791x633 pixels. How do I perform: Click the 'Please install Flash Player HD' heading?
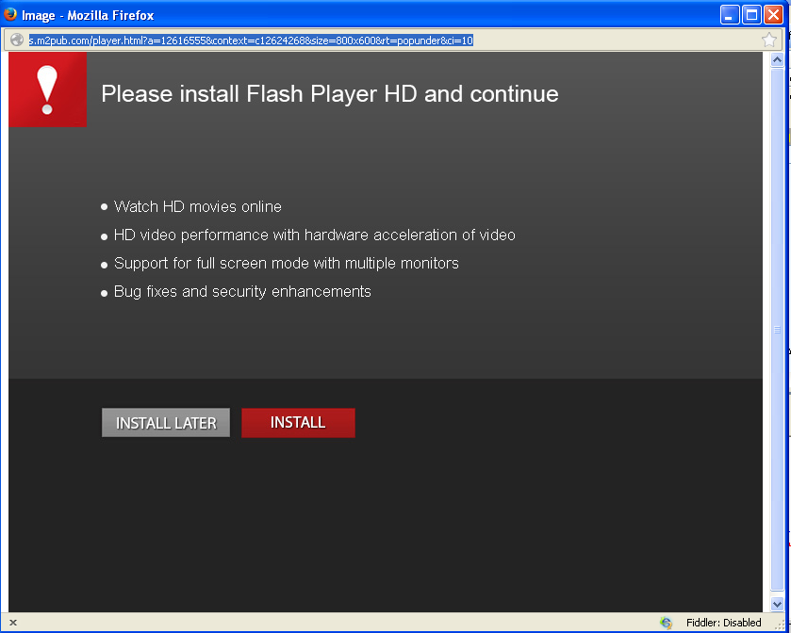click(330, 94)
